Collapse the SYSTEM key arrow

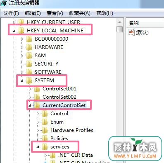22,80
